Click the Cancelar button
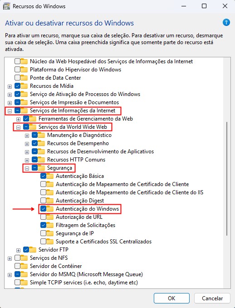235x308 pixels. tap(212, 298)
